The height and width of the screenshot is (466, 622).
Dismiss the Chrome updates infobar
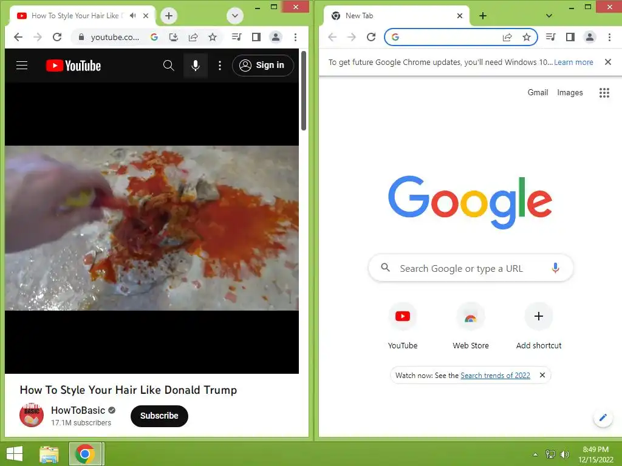tap(607, 62)
